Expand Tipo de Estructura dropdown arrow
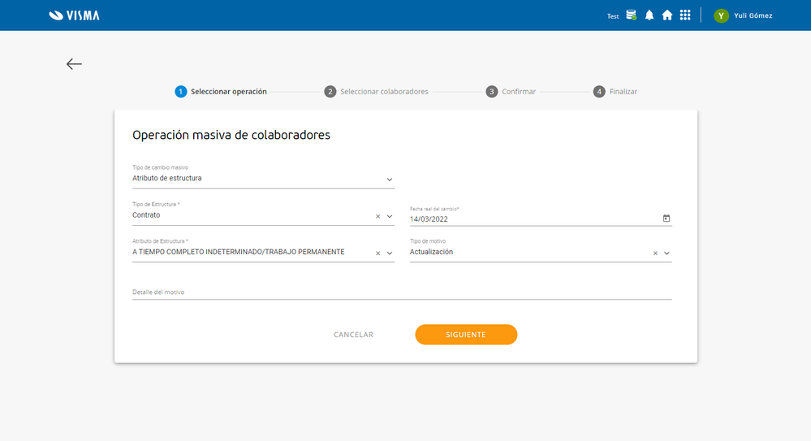811x441 pixels. pos(390,216)
